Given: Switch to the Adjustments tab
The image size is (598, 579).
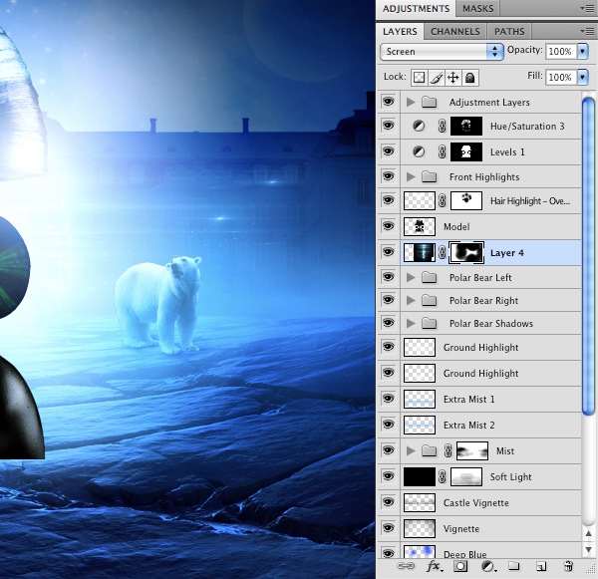Looking at the screenshot, I should pos(416,8).
